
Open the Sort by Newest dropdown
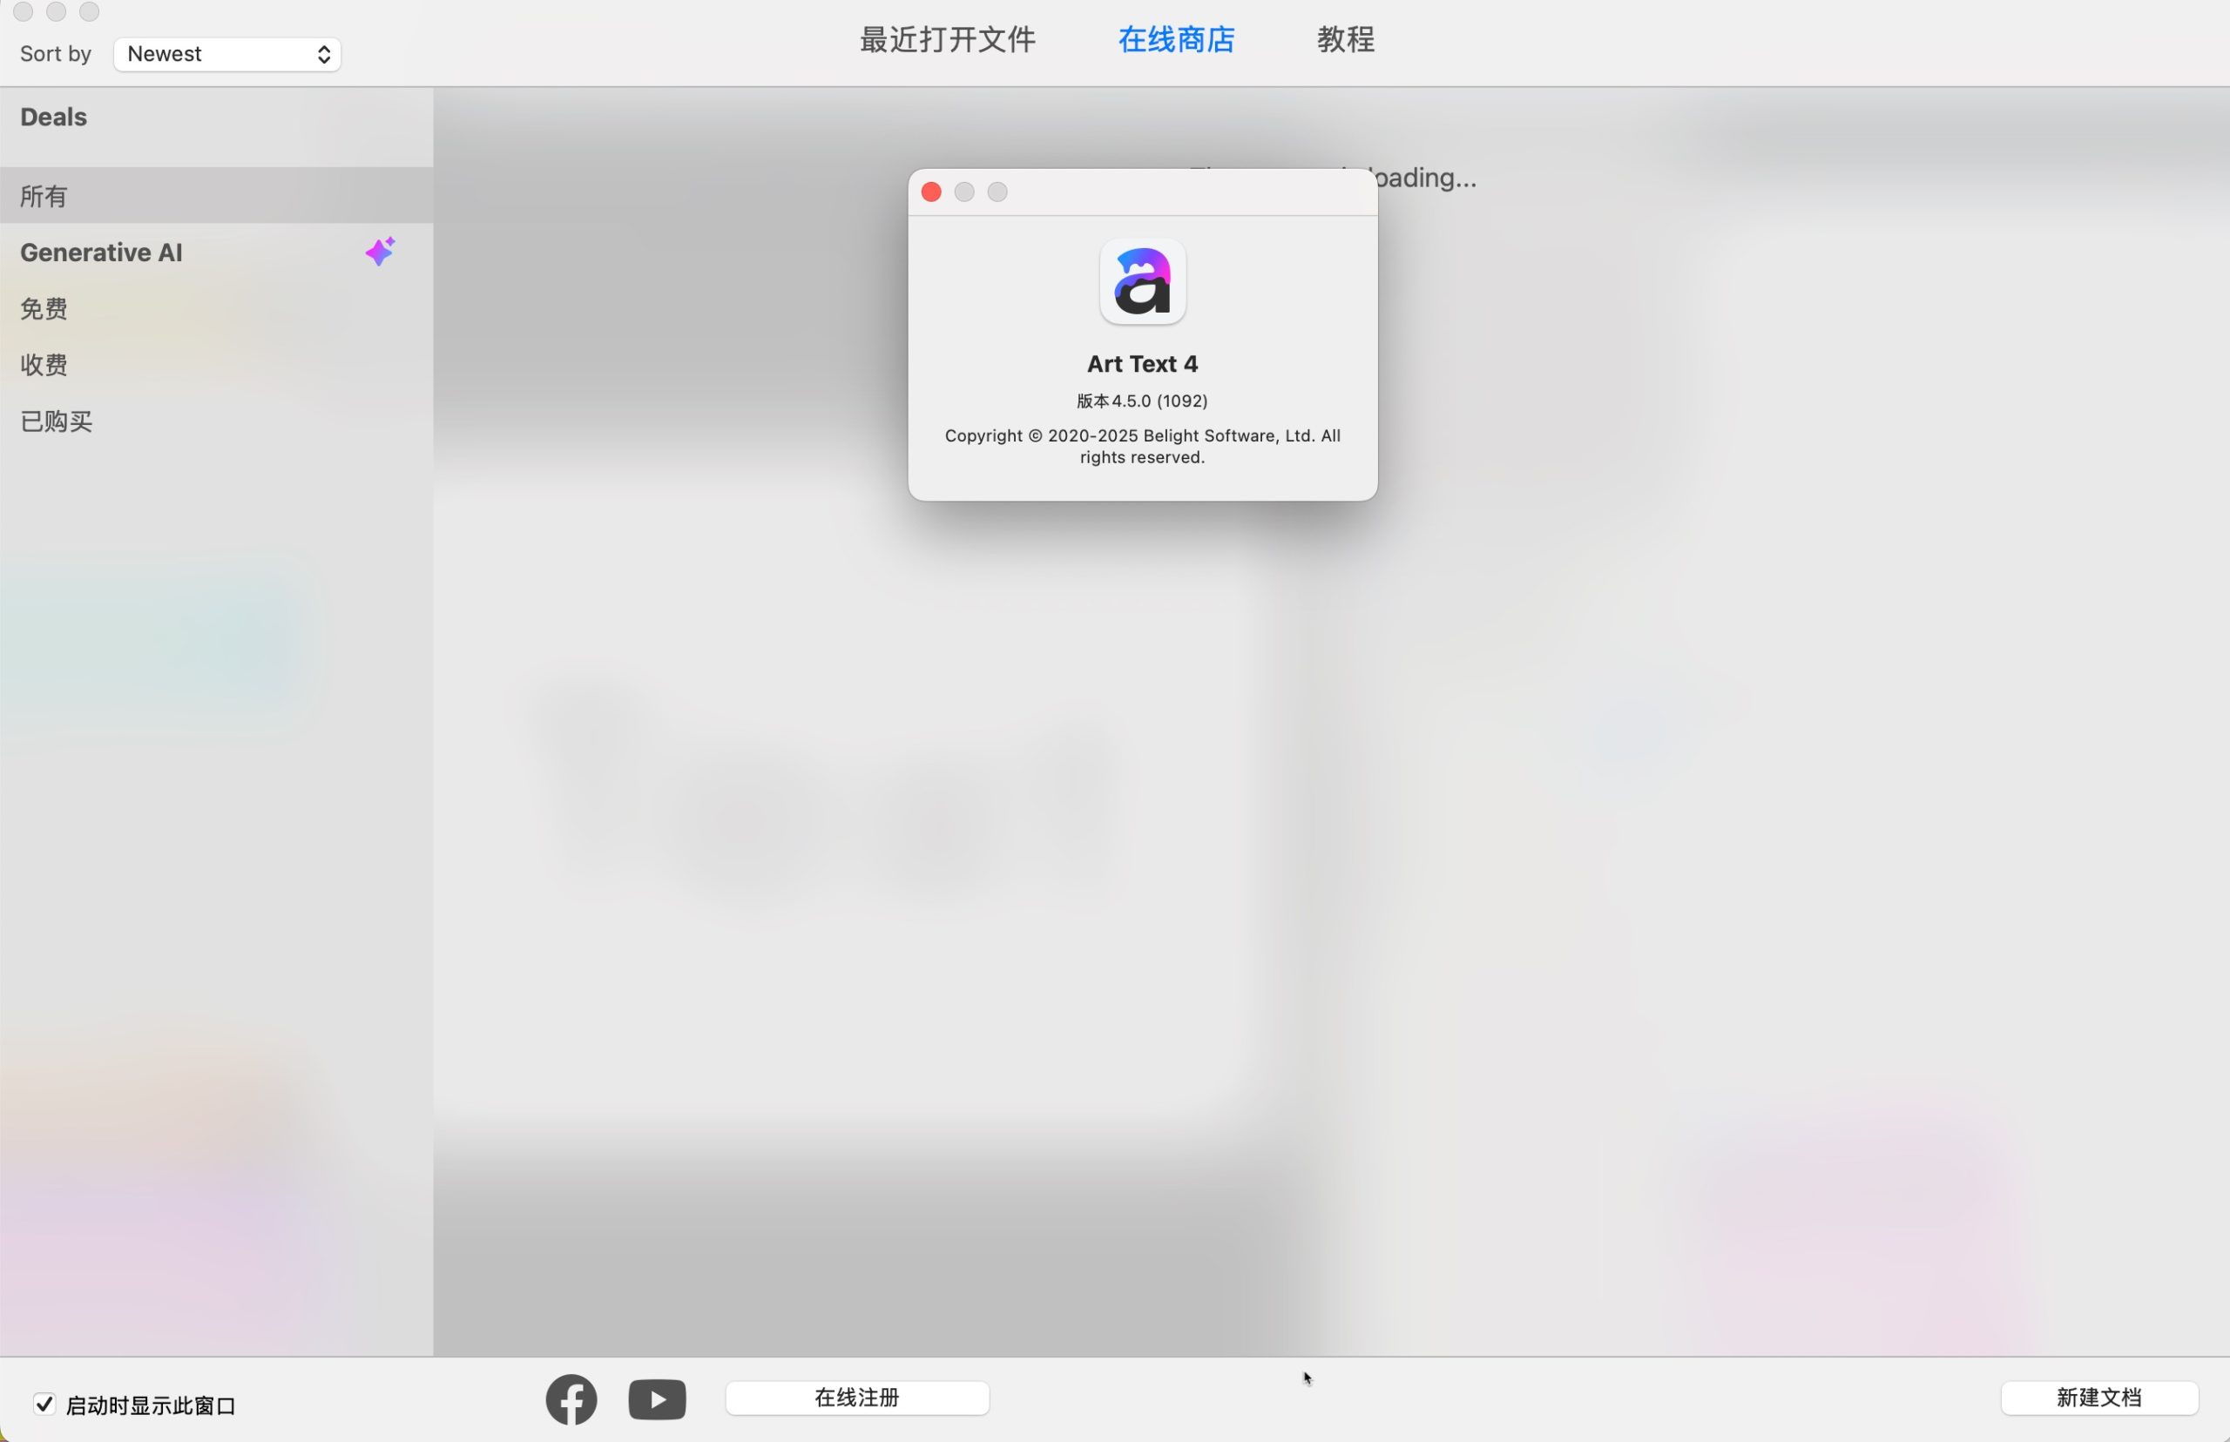pos(226,54)
